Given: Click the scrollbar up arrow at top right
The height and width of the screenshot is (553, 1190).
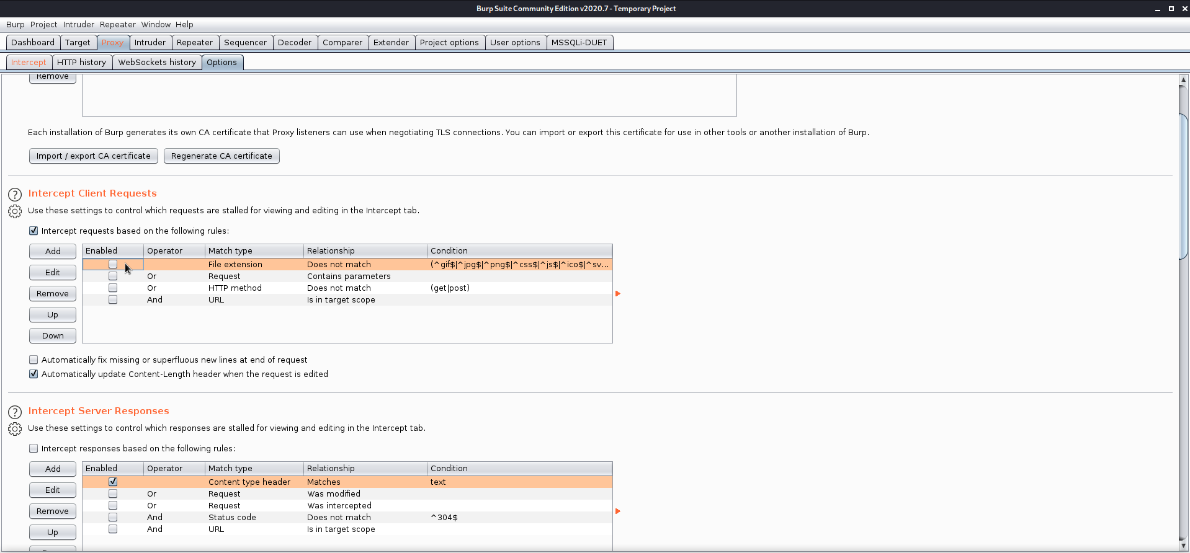Looking at the screenshot, I should coord(1183,80).
